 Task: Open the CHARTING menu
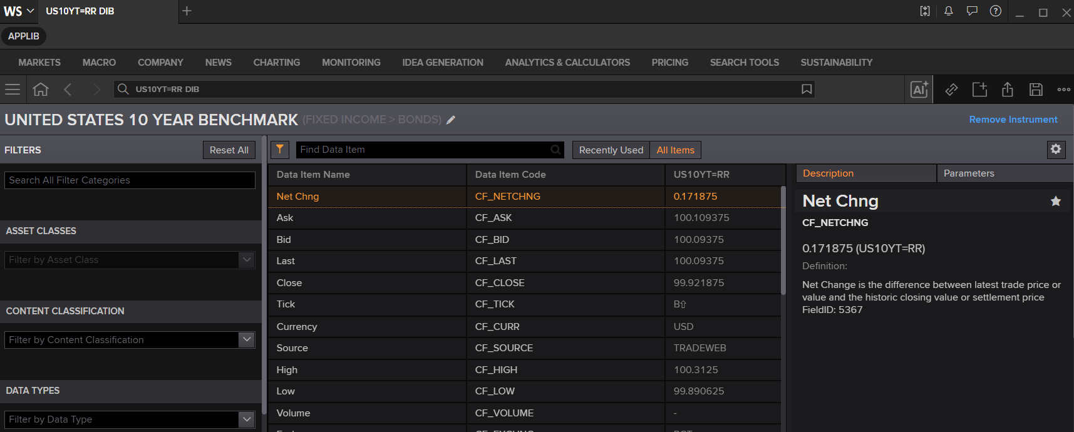277,63
